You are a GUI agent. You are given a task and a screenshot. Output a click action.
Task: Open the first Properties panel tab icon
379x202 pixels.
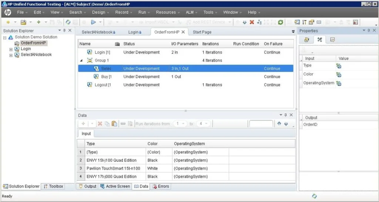tap(306, 40)
